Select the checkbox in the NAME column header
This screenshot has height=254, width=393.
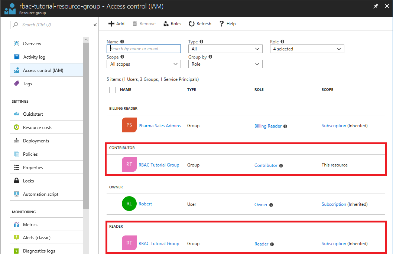[112, 89]
